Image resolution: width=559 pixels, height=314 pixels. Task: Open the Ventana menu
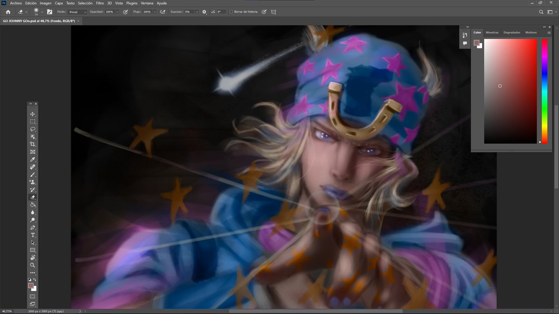tap(147, 3)
